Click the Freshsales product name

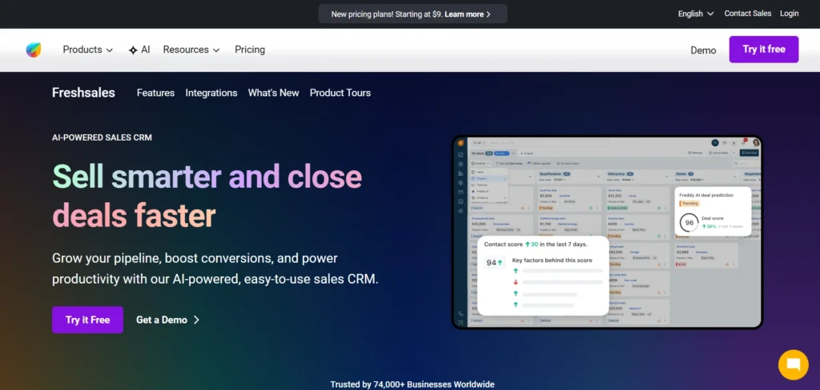pos(83,93)
